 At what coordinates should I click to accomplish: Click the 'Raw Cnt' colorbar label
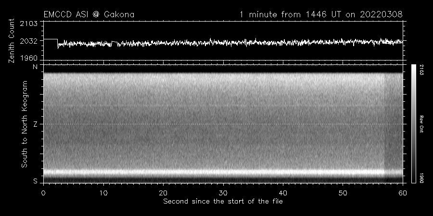421,124
